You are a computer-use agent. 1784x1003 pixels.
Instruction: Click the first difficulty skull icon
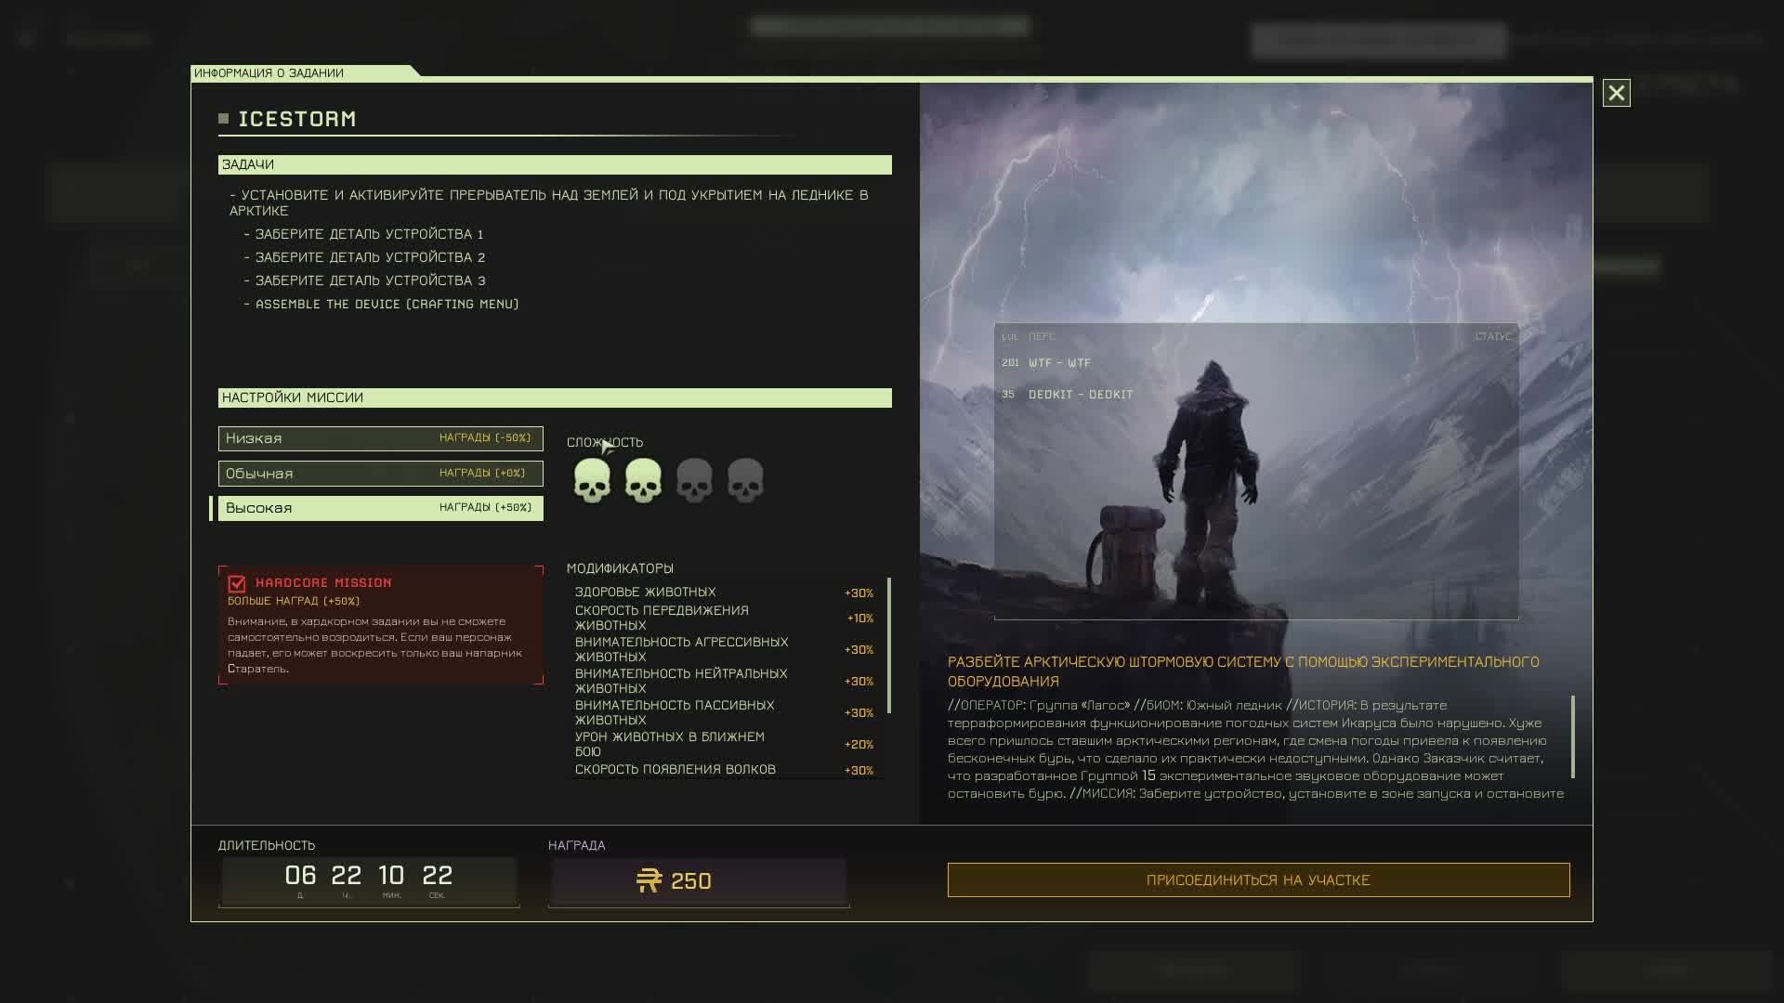[x=592, y=480]
